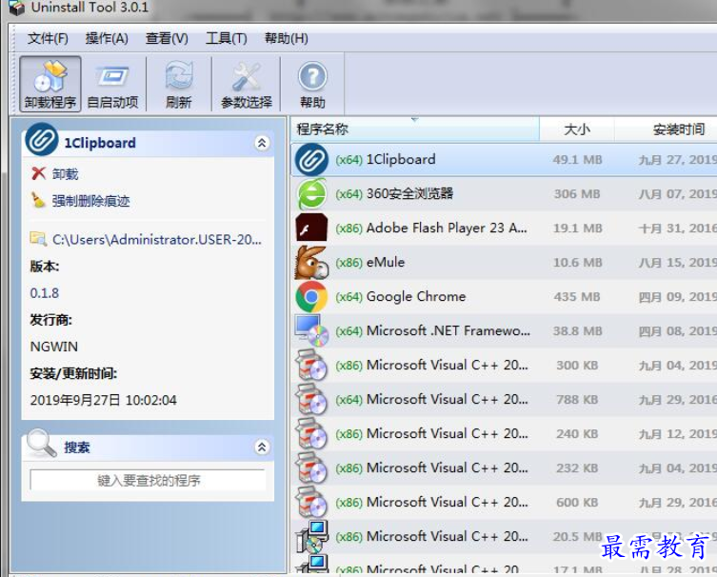Open the 查看(V) menu
Image resolution: width=717 pixels, height=577 pixels.
(x=167, y=38)
